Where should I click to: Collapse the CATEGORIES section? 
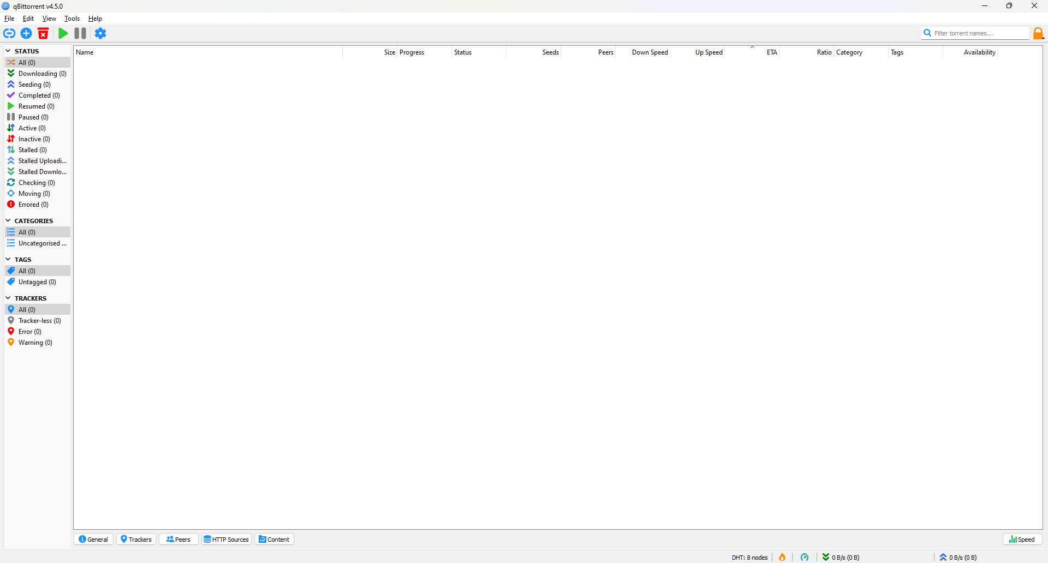[8, 220]
